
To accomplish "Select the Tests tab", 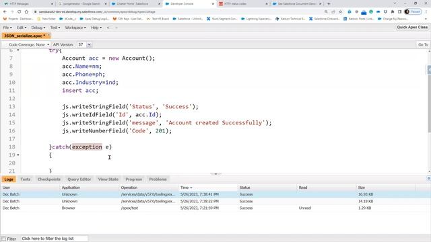I will (x=26, y=179).
